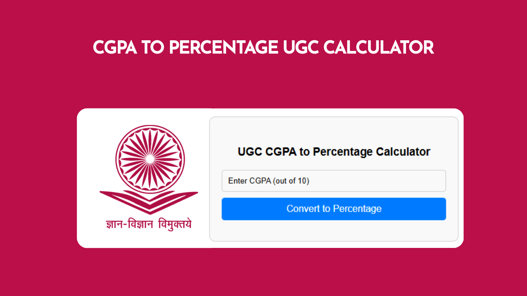The image size is (527, 296).
Task: Click the space between input field and button
Action: point(333,195)
